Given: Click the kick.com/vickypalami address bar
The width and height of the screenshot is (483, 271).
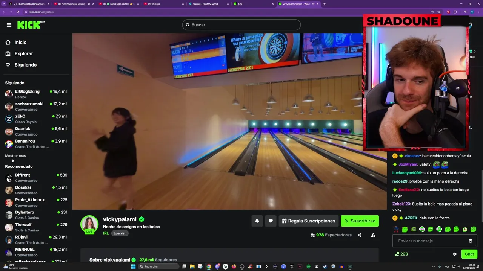Looking at the screenshot, I should tap(42, 12).
